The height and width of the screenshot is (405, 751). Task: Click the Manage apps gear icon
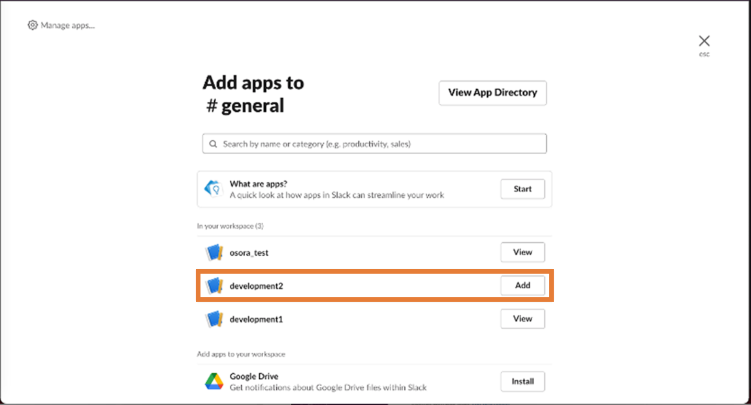click(x=33, y=25)
